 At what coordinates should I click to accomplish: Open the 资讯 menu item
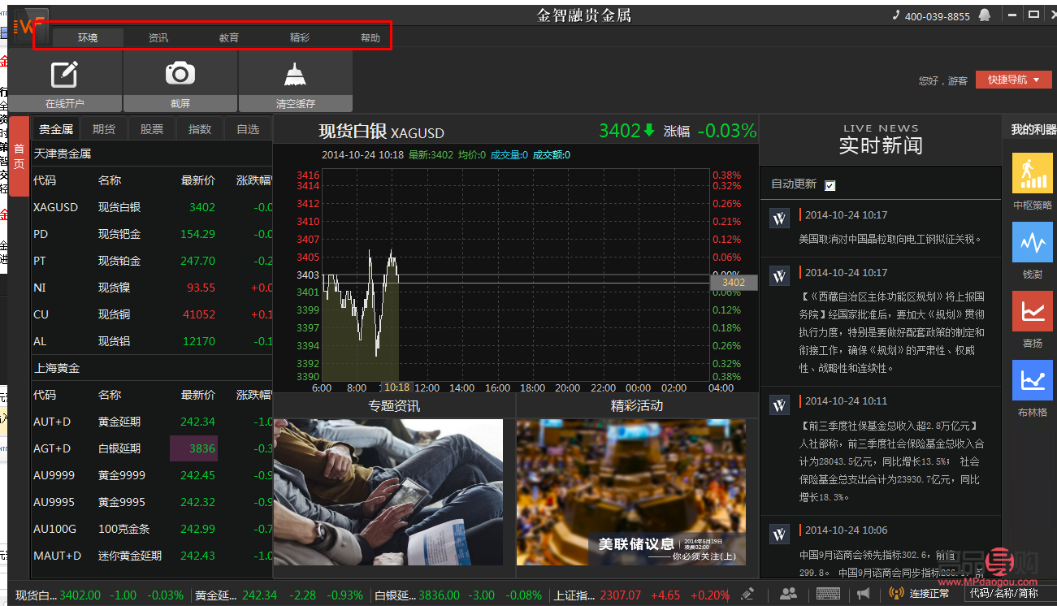[158, 37]
